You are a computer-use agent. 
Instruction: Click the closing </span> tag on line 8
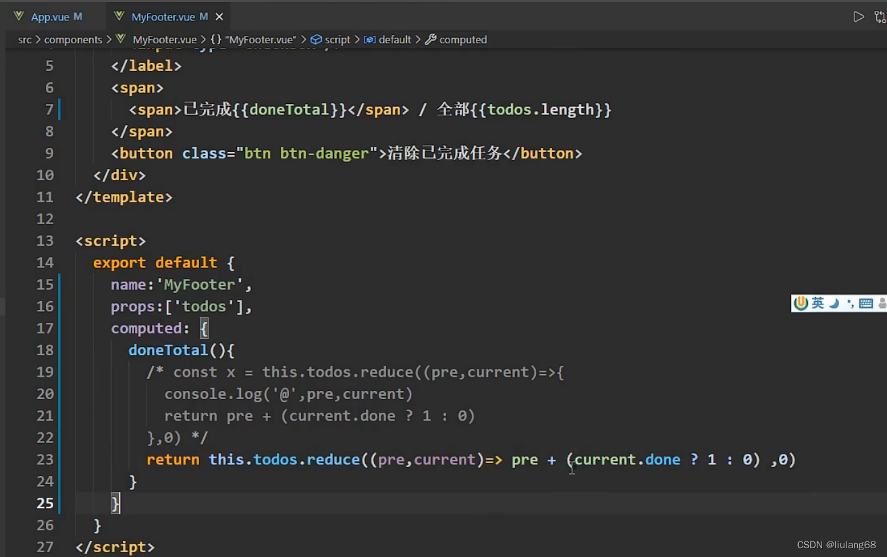point(142,132)
